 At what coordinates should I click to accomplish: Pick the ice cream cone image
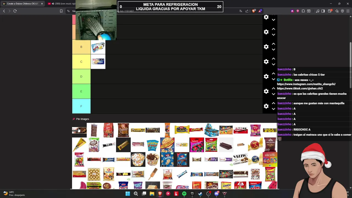pos(79,145)
